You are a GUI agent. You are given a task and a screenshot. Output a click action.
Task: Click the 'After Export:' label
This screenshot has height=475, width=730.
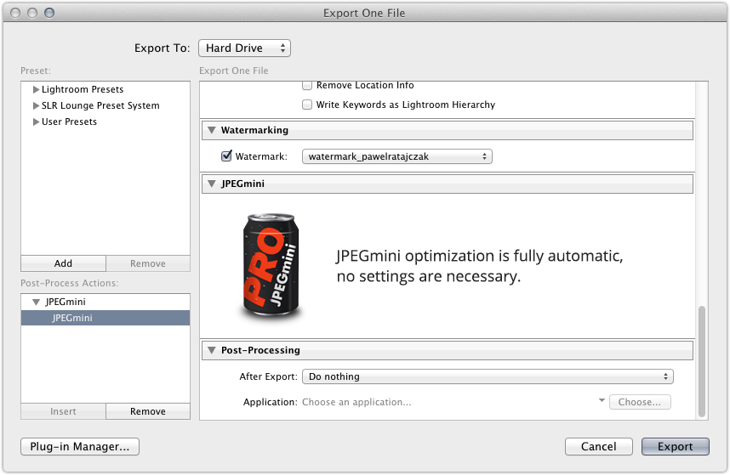[268, 376]
